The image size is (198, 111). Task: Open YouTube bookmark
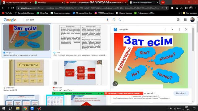(7, 13)
